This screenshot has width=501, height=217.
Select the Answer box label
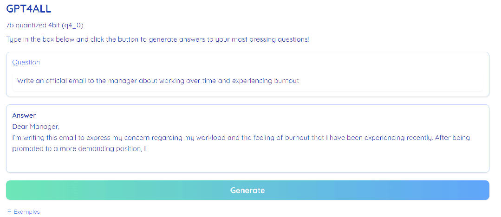coord(24,115)
